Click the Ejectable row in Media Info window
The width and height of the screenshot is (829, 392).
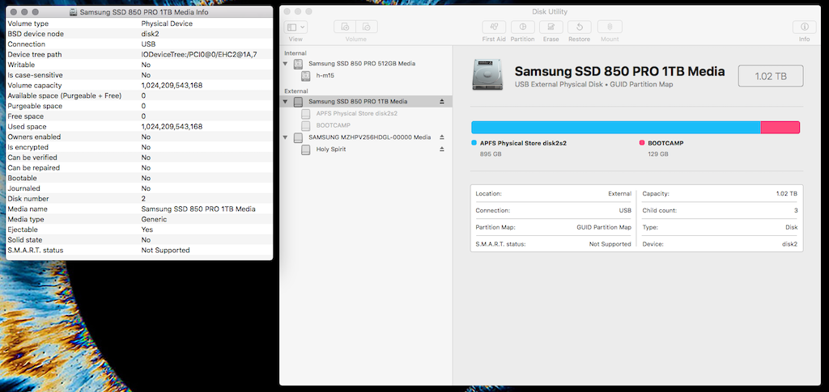[x=139, y=230]
